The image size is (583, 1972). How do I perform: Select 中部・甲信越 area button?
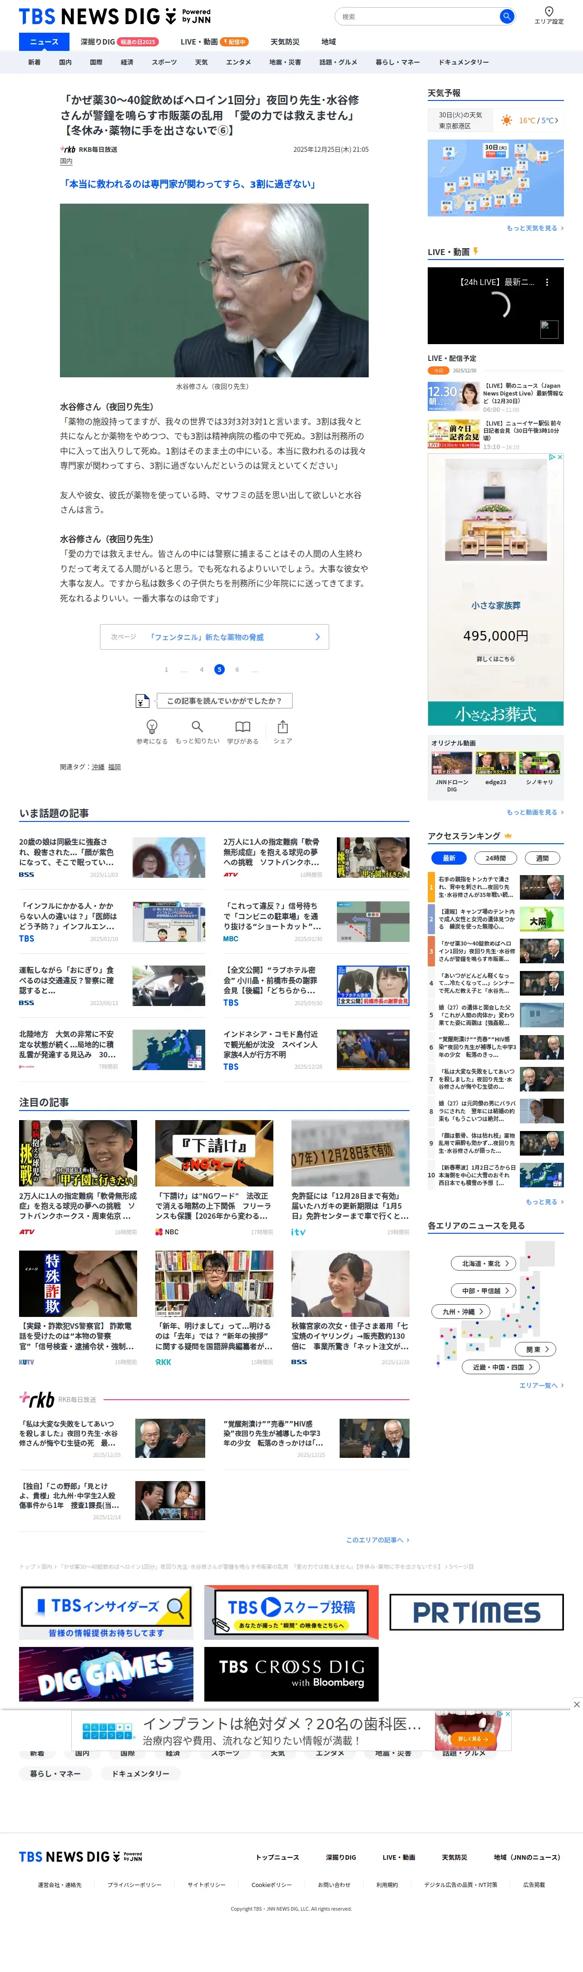[484, 1291]
